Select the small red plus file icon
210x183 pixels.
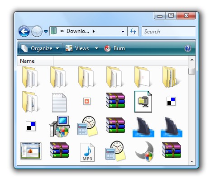point(87,101)
